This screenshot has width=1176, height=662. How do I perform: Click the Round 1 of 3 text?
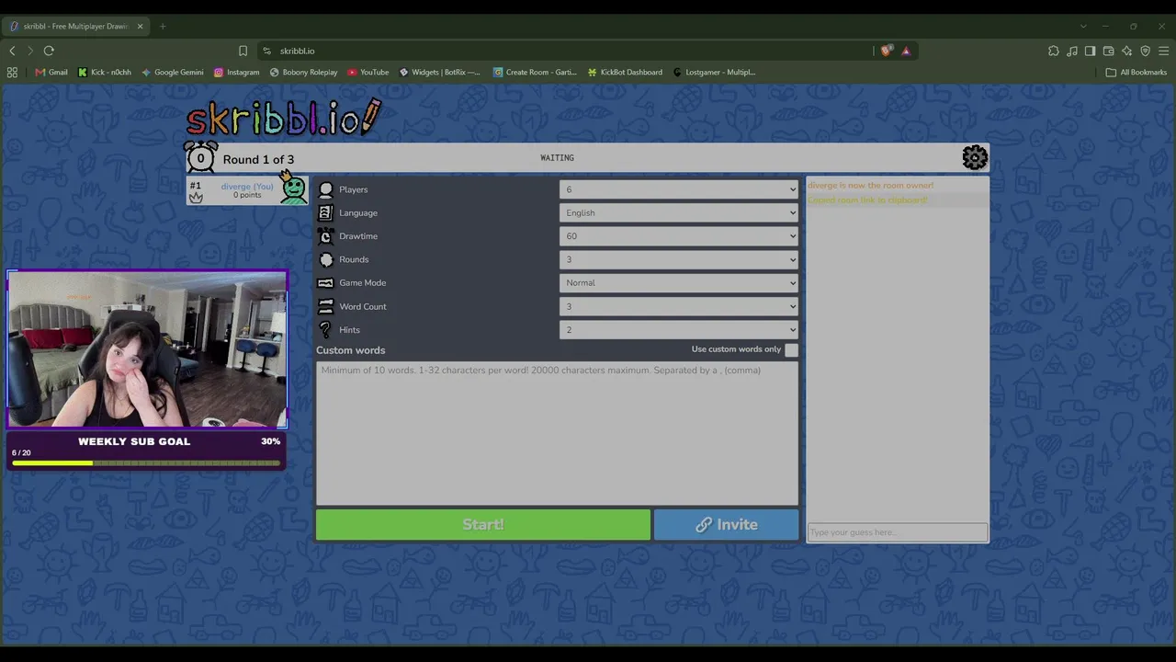pos(258,159)
